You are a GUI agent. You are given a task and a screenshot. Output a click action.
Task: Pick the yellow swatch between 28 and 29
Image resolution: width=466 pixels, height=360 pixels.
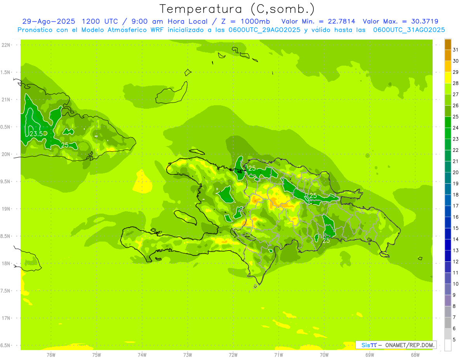448,78
